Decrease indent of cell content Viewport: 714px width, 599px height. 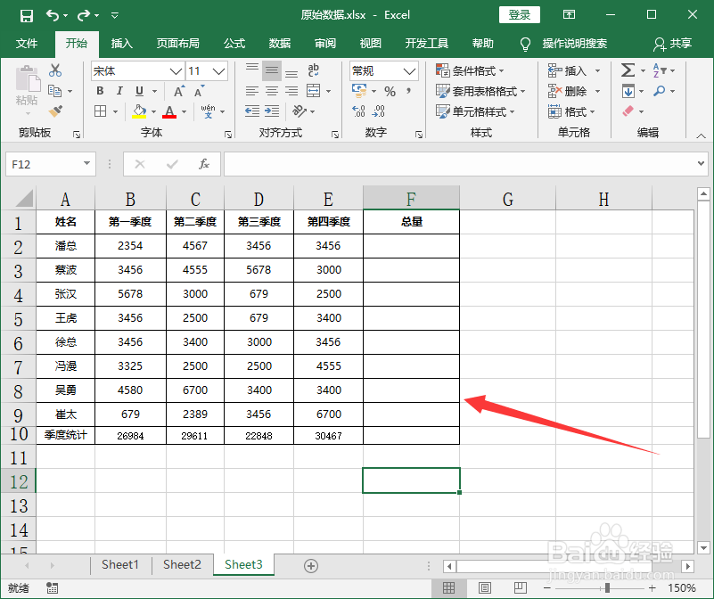[x=251, y=111]
